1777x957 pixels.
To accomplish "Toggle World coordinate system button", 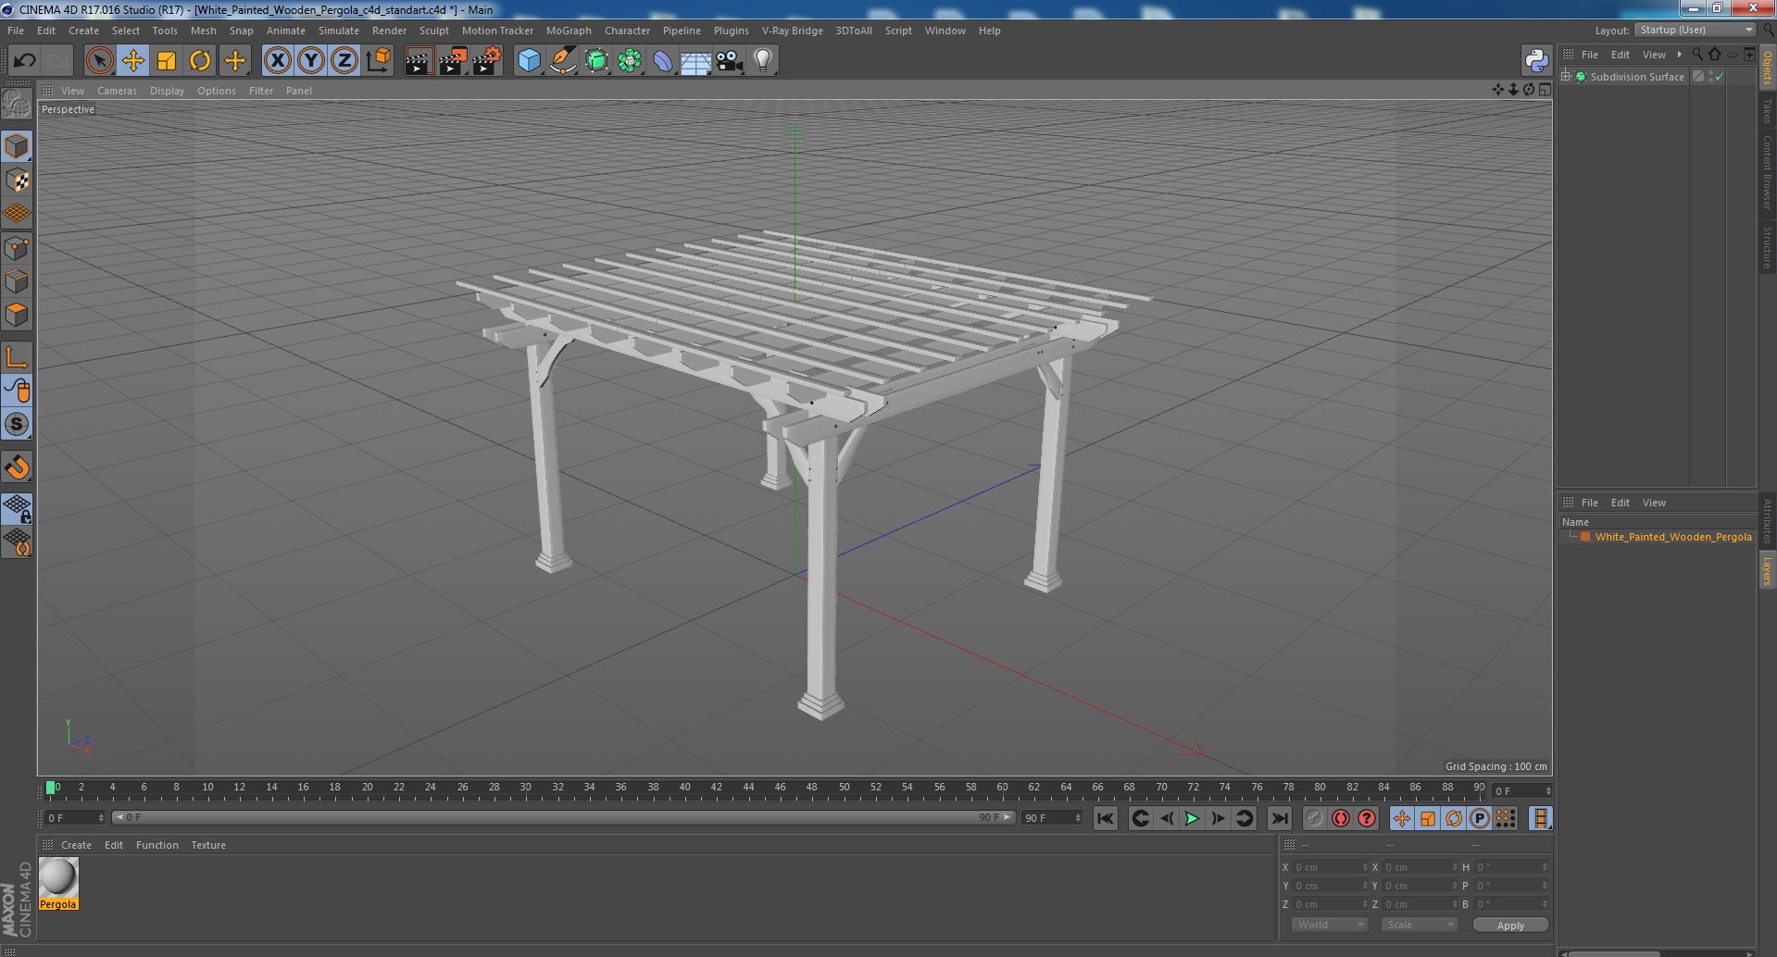I will tap(378, 61).
